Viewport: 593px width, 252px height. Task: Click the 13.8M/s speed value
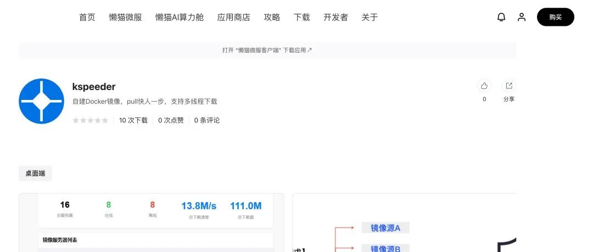click(199, 206)
